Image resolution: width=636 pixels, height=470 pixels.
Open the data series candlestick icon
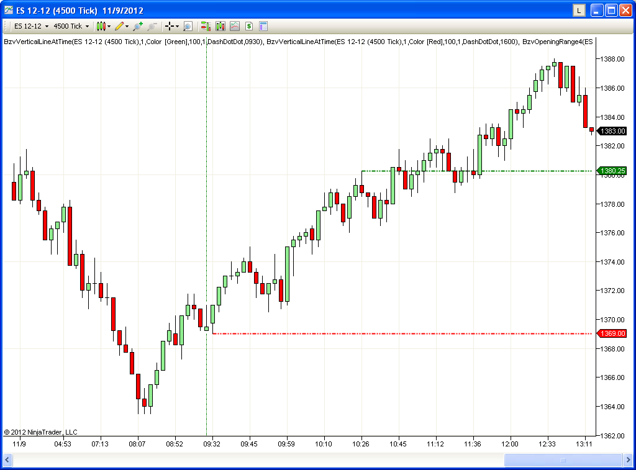pos(220,26)
